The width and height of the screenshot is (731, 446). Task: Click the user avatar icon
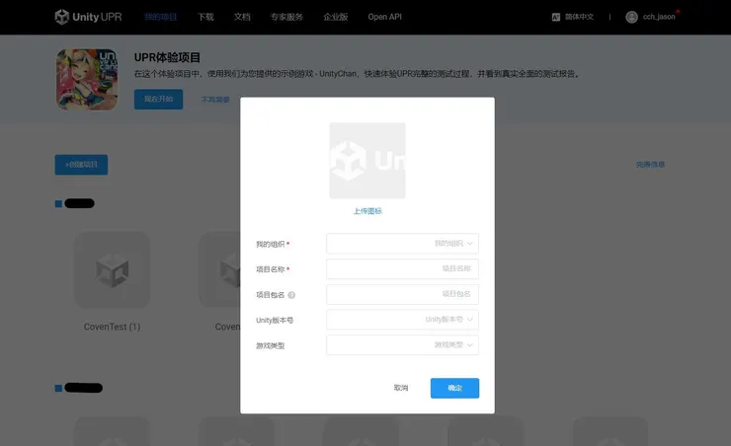point(631,17)
